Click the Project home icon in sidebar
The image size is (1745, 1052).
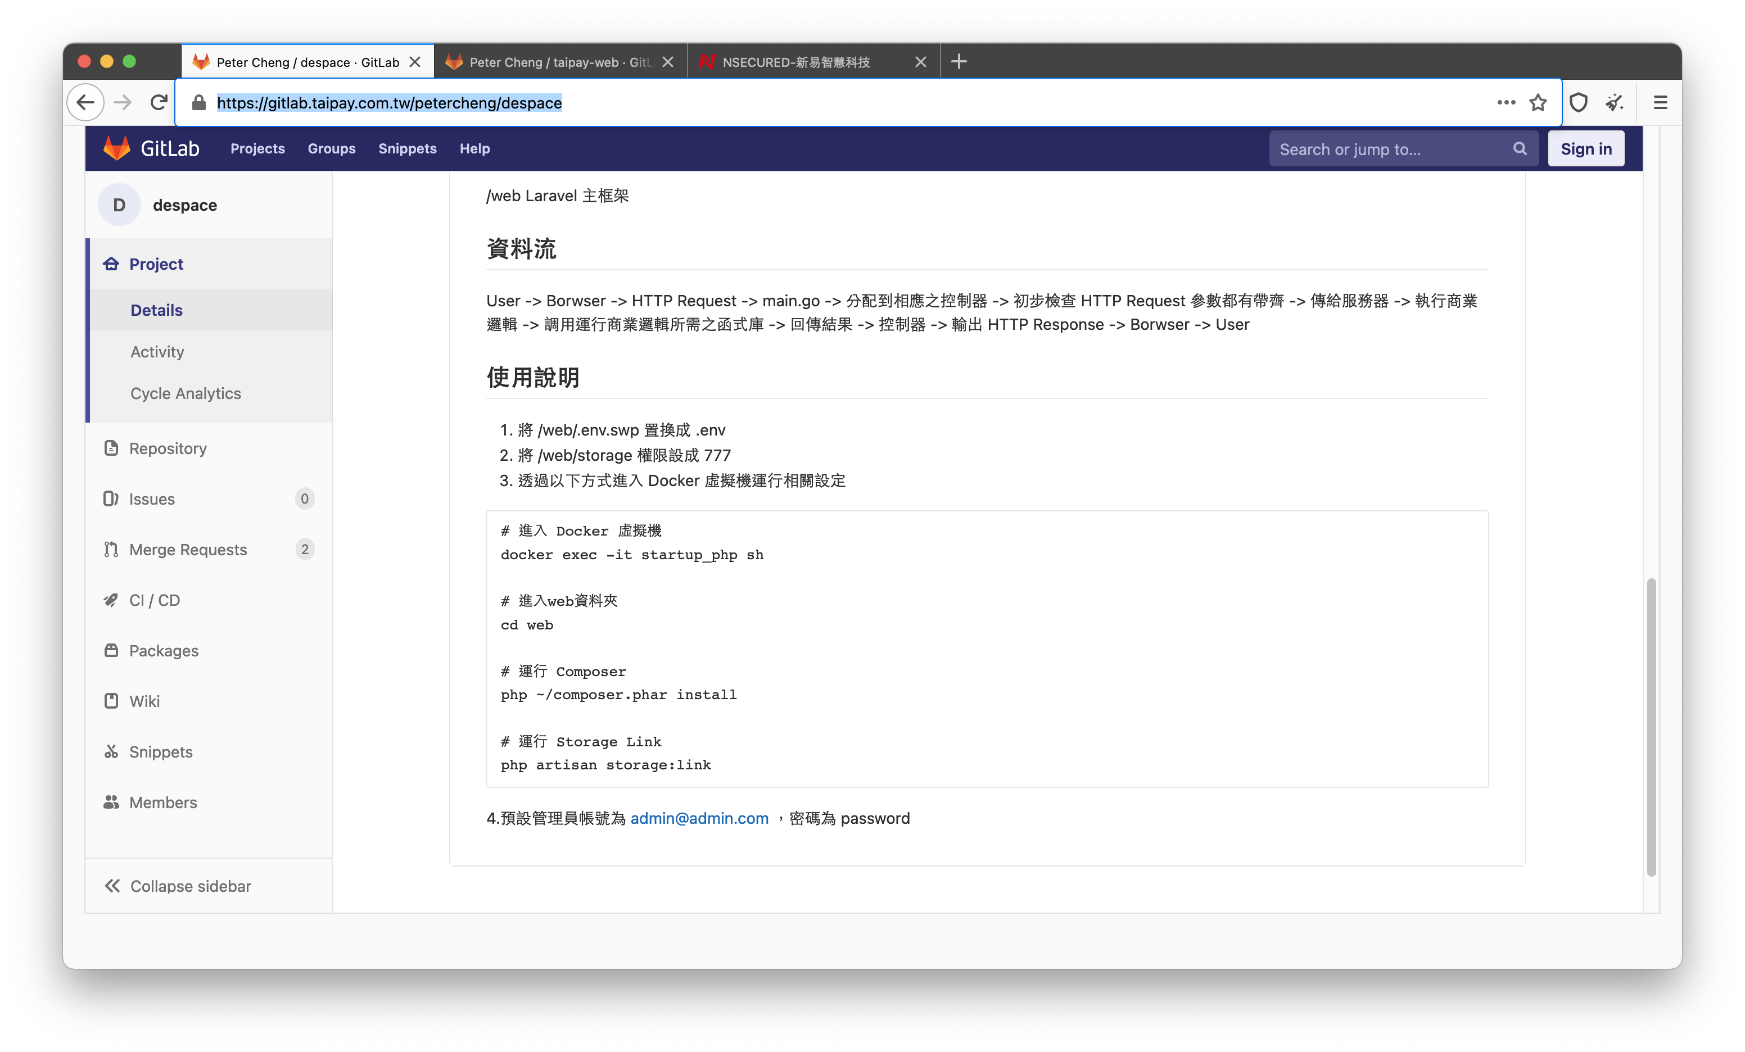click(x=111, y=264)
